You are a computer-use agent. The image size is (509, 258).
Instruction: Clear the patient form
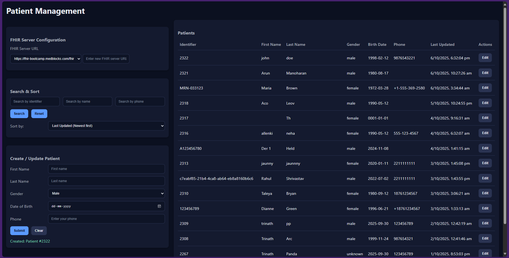pos(39,231)
